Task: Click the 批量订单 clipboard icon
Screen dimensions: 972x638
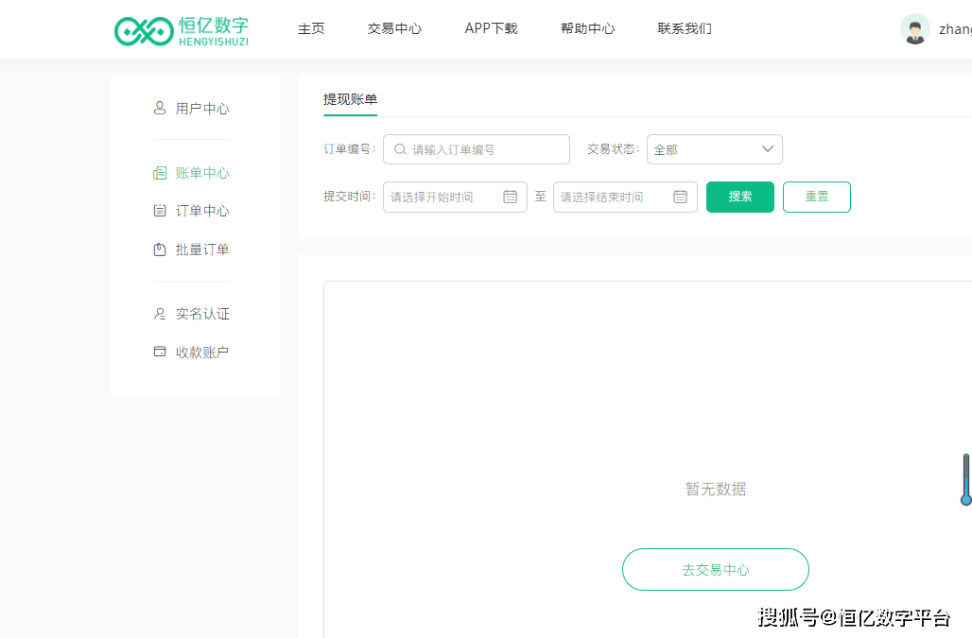Action: coord(159,250)
